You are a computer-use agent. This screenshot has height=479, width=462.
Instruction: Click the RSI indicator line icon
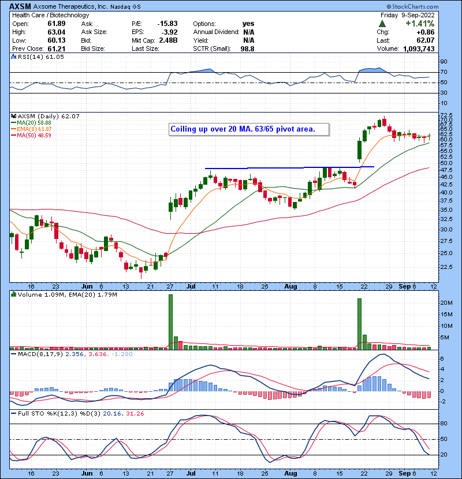click(x=13, y=57)
